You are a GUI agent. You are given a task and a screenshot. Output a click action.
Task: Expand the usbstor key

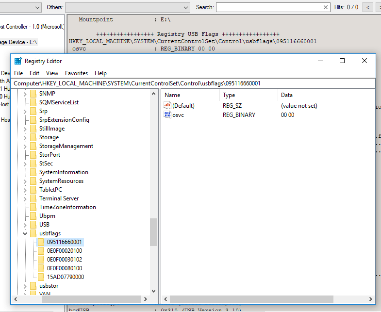tap(25, 286)
